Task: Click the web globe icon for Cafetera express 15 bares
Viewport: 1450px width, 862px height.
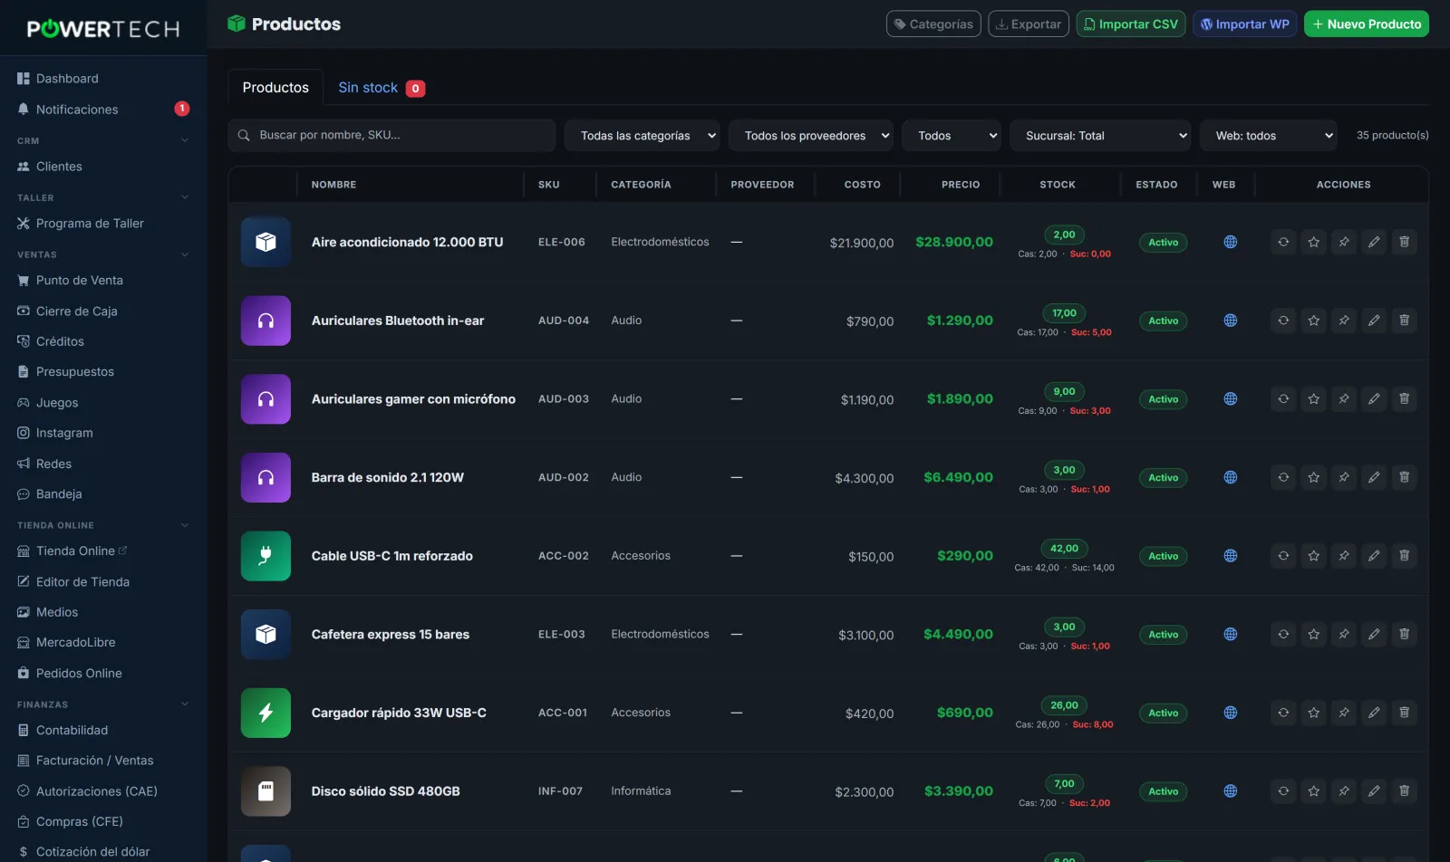Action: coord(1230,635)
